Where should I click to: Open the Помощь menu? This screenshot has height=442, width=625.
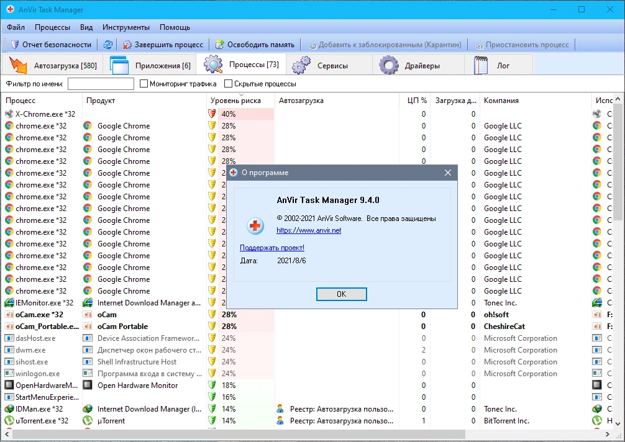[175, 27]
